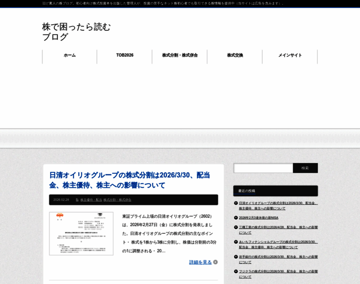Image resolution: width=360 pixels, height=284 pixels.
Task: Open the 株主優待・配当 category link
Action: (x=91, y=200)
